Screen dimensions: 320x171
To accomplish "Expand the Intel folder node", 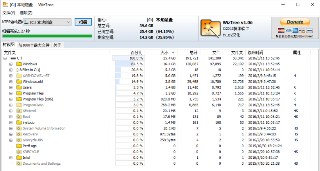I will coord(11,158).
